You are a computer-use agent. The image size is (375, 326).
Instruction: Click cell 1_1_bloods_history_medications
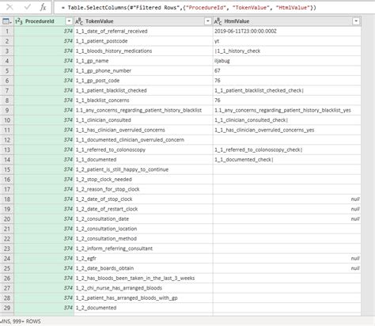tap(143, 51)
